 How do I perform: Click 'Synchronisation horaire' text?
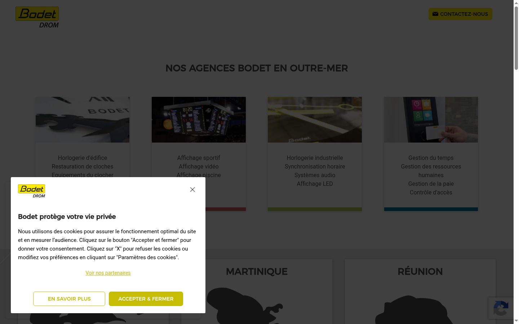(x=315, y=166)
